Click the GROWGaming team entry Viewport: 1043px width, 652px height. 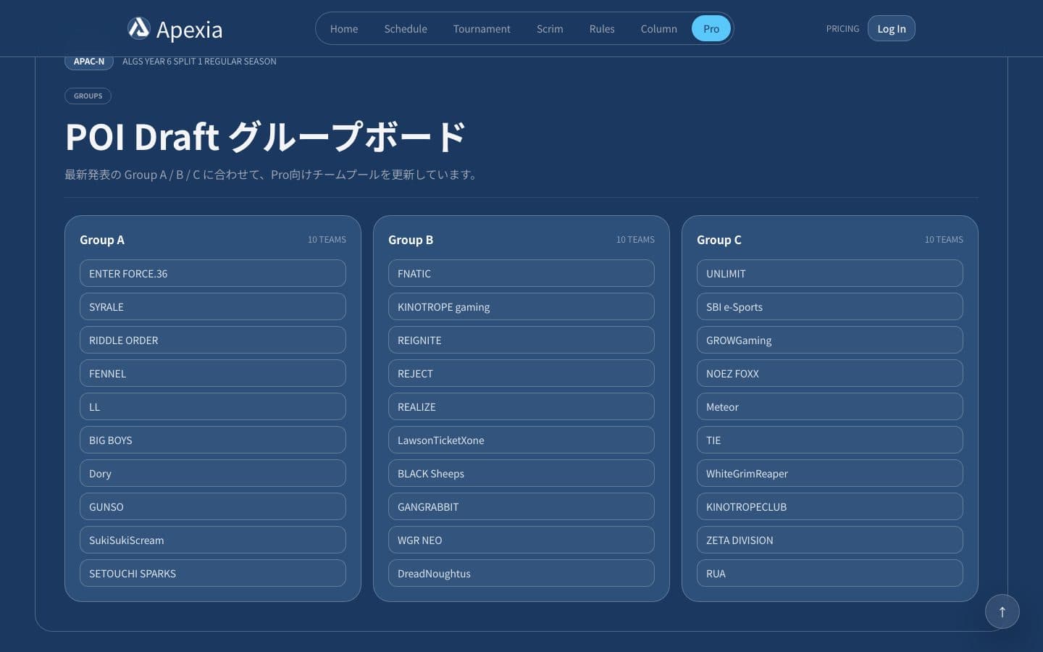(830, 340)
